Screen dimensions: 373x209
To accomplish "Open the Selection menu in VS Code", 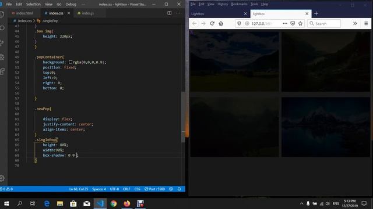I will coord(33,4).
